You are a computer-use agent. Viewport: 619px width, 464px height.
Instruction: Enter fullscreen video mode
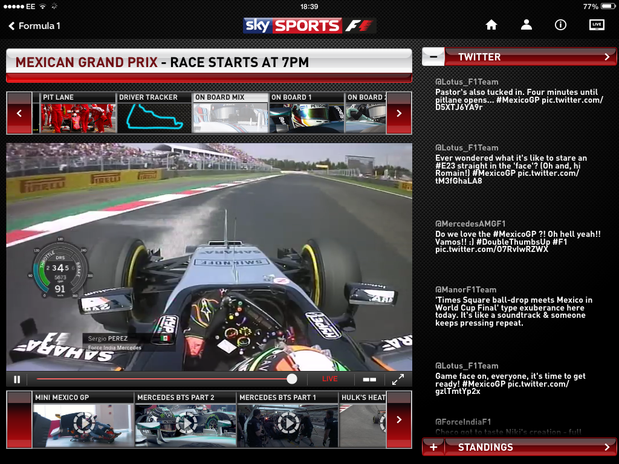(398, 379)
